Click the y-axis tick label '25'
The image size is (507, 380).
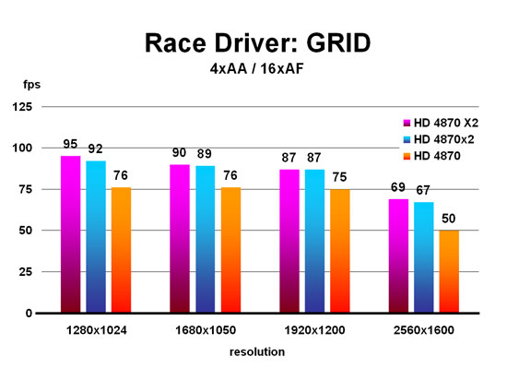coord(26,272)
